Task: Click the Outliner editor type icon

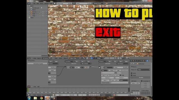Action: tap(29, 58)
